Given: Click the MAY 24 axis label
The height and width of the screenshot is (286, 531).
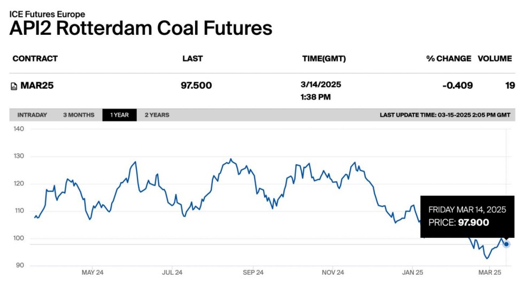Looking at the screenshot, I should 93,273.
